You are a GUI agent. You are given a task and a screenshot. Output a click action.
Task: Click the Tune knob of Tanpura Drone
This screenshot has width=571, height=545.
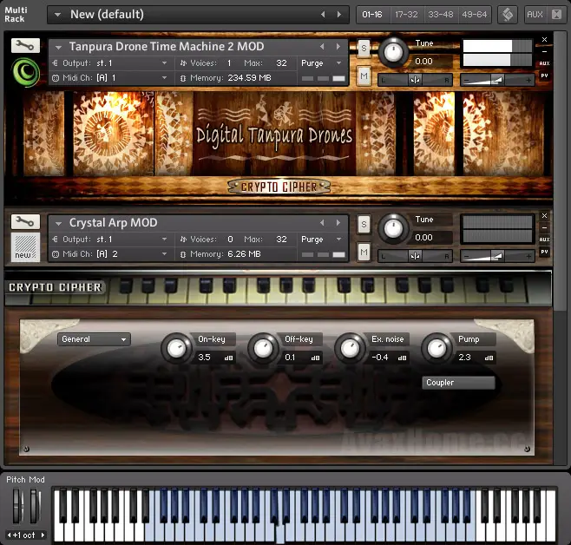393,53
